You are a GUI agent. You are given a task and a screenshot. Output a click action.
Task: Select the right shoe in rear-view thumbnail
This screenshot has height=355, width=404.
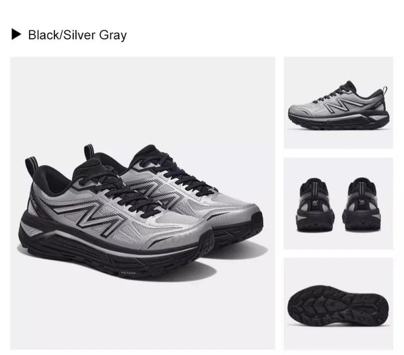[x=361, y=203]
